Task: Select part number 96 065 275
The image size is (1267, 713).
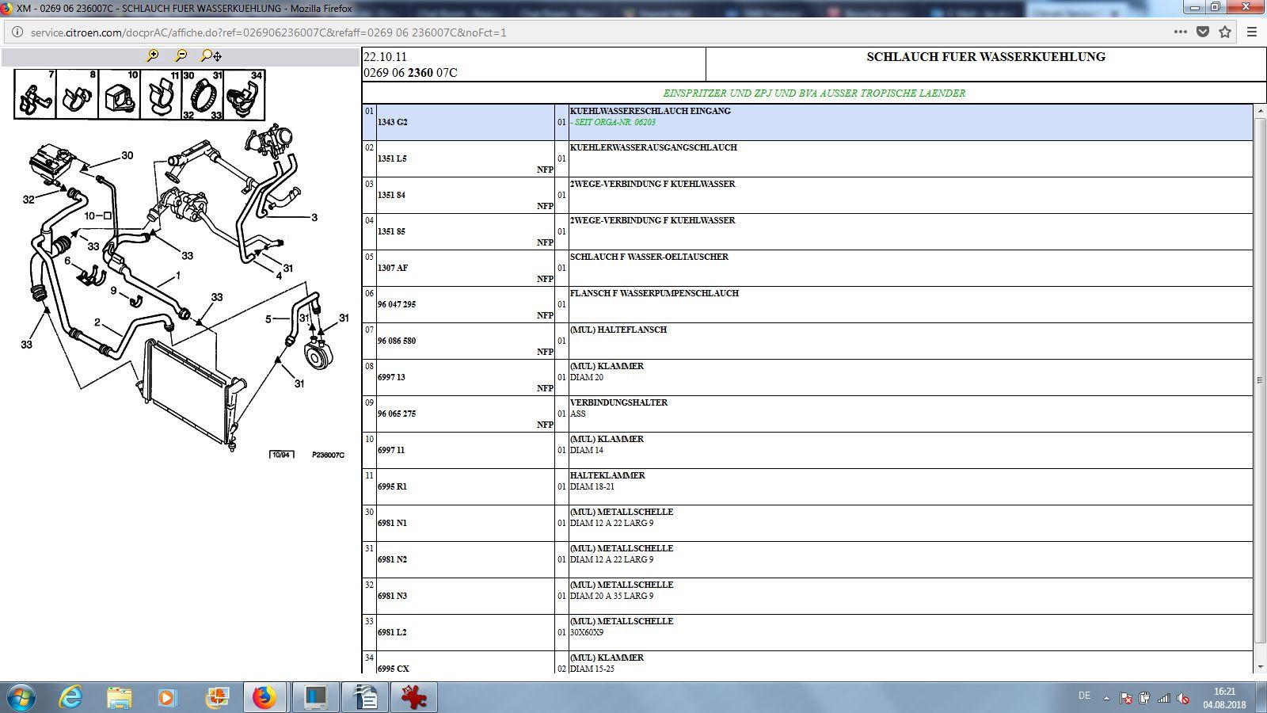Action: tap(397, 414)
